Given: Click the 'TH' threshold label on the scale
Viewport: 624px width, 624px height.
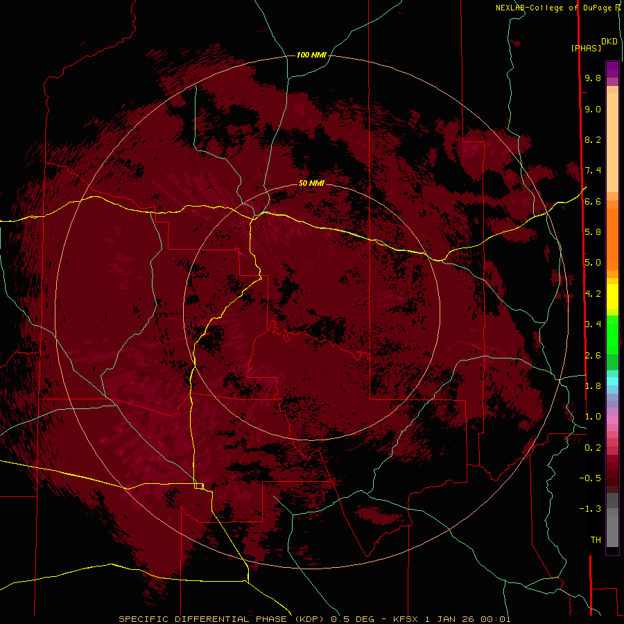Looking at the screenshot, I should pos(596,539).
